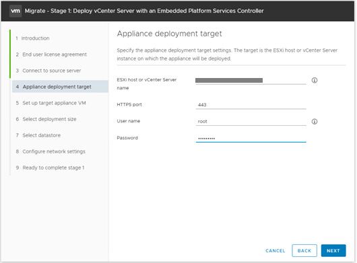Viewport: 357px width, 263px height.
Task: Select step 6 Select deployment size
Action: pyautogui.click(x=46, y=119)
